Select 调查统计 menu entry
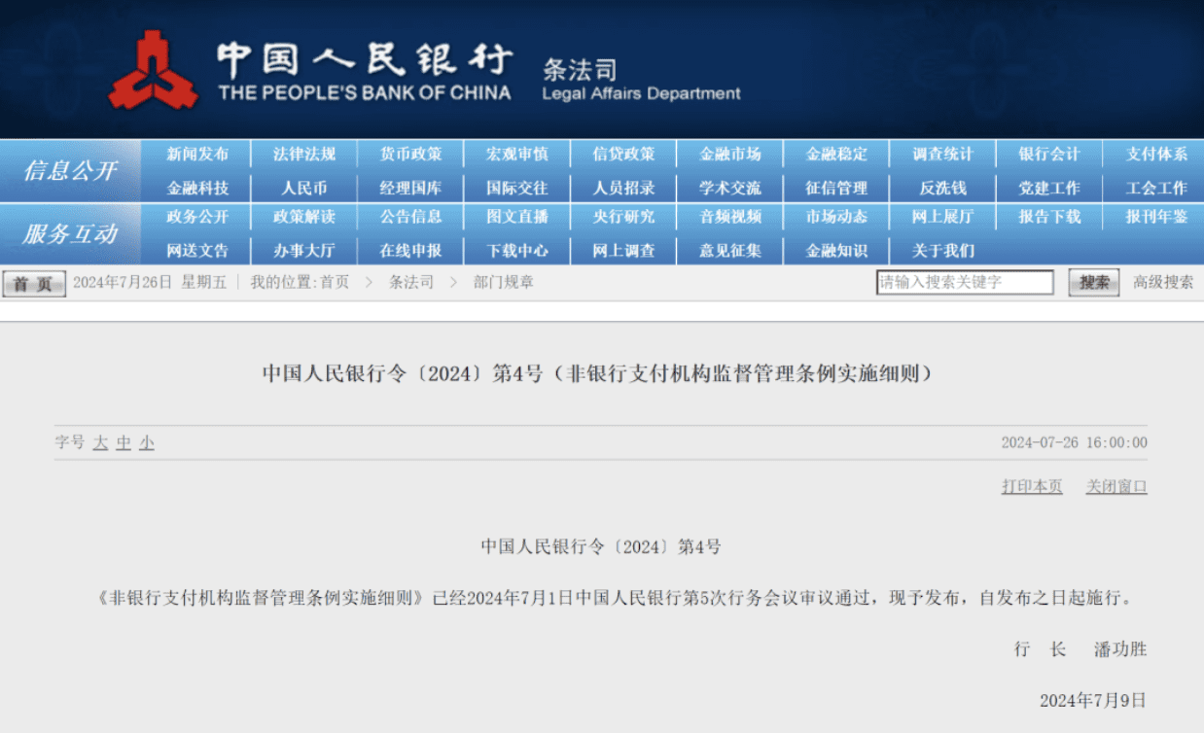 [942, 155]
